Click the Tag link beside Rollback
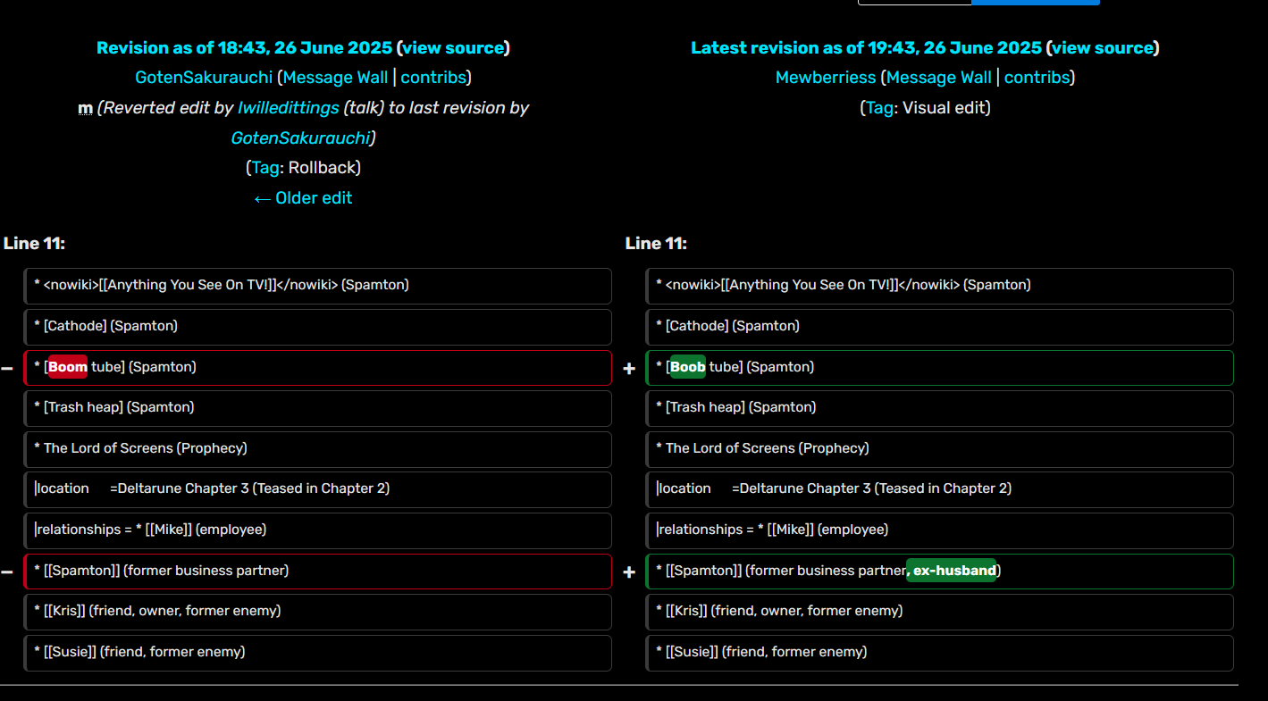Image resolution: width=1268 pixels, height=701 pixels. pyautogui.click(x=265, y=168)
